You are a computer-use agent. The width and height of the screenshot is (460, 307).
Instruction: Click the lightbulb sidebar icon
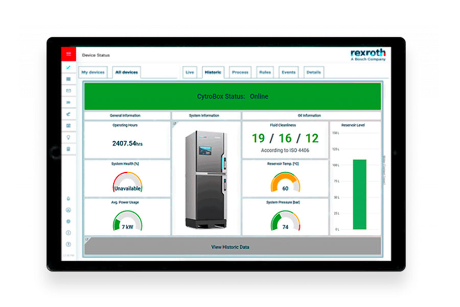[x=68, y=137]
